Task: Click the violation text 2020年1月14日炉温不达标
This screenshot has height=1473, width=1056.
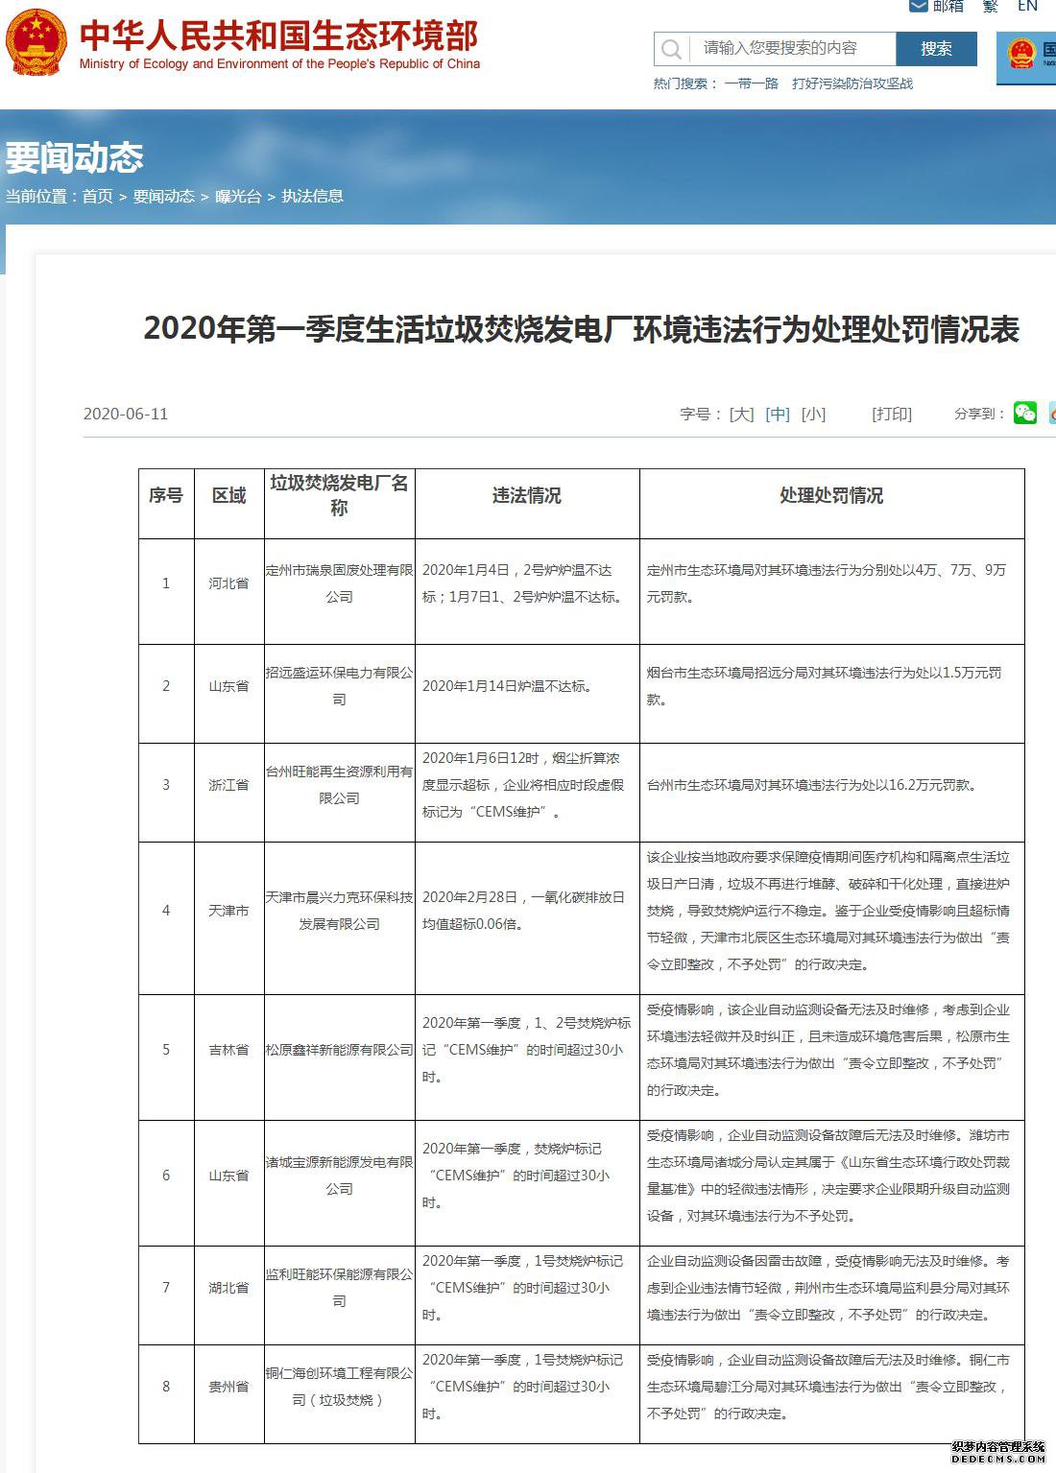Action: click(507, 686)
